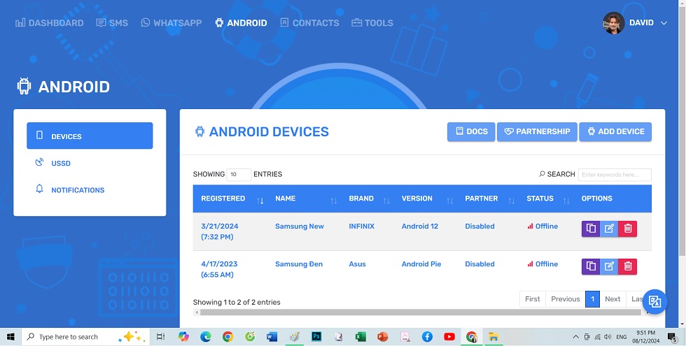Edit the Samsung New device
This screenshot has width=686, height=346.
pos(609,229)
